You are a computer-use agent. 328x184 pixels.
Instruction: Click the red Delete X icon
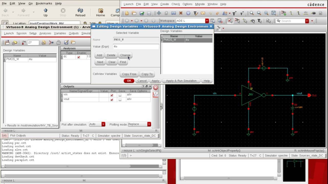point(181,13)
